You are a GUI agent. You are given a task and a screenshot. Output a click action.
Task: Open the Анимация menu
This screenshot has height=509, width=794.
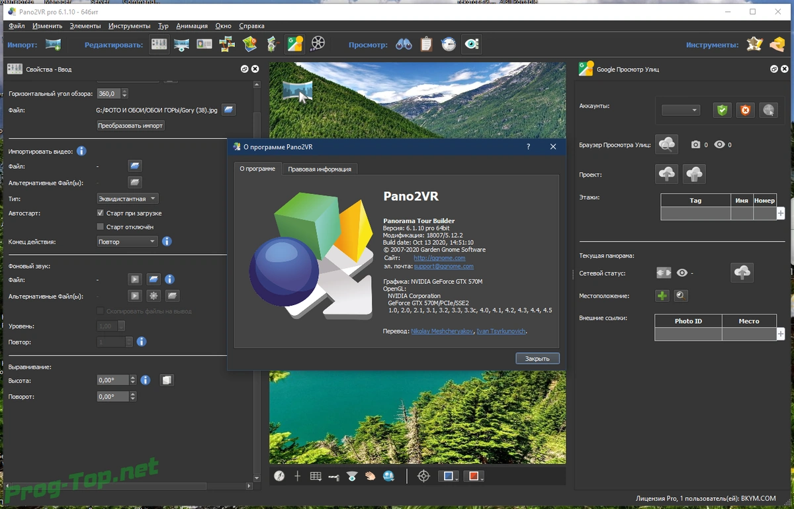tap(192, 26)
